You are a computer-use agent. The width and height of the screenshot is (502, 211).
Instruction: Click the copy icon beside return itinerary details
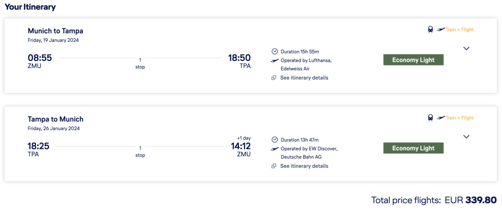pos(274,166)
